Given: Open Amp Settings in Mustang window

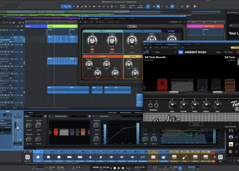Looking at the screenshot, I should tap(230, 126).
